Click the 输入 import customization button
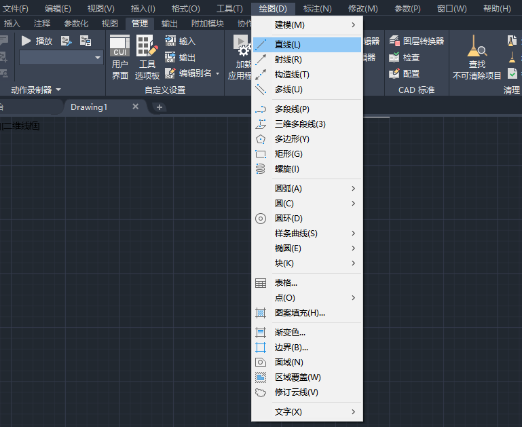Image resolution: width=522 pixels, height=427 pixels. pyautogui.click(x=180, y=41)
